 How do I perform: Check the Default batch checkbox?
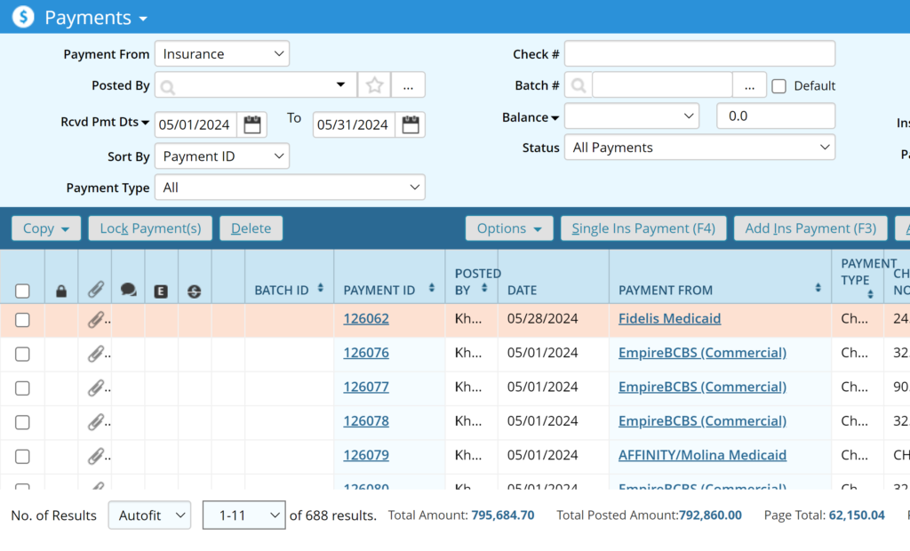coord(778,86)
